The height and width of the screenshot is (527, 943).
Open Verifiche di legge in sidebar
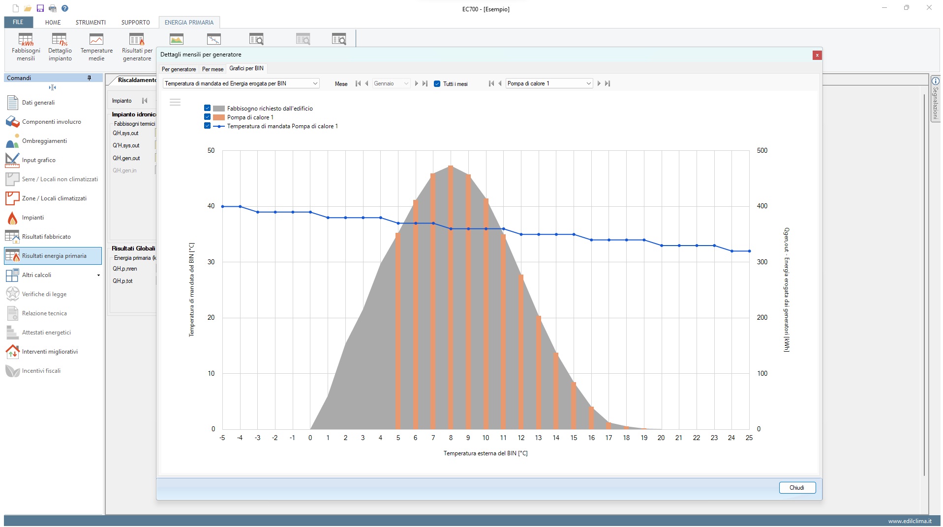click(x=53, y=294)
